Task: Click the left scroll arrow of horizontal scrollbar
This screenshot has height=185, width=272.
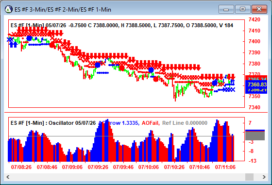Action: (x=8, y=177)
